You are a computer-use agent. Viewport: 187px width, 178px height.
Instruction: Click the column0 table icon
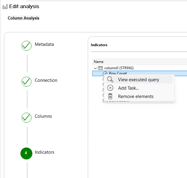[100, 68]
